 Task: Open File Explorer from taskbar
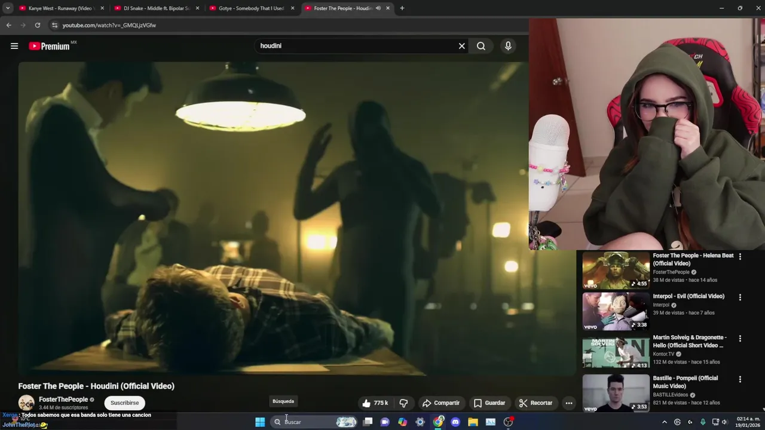click(473, 422)
